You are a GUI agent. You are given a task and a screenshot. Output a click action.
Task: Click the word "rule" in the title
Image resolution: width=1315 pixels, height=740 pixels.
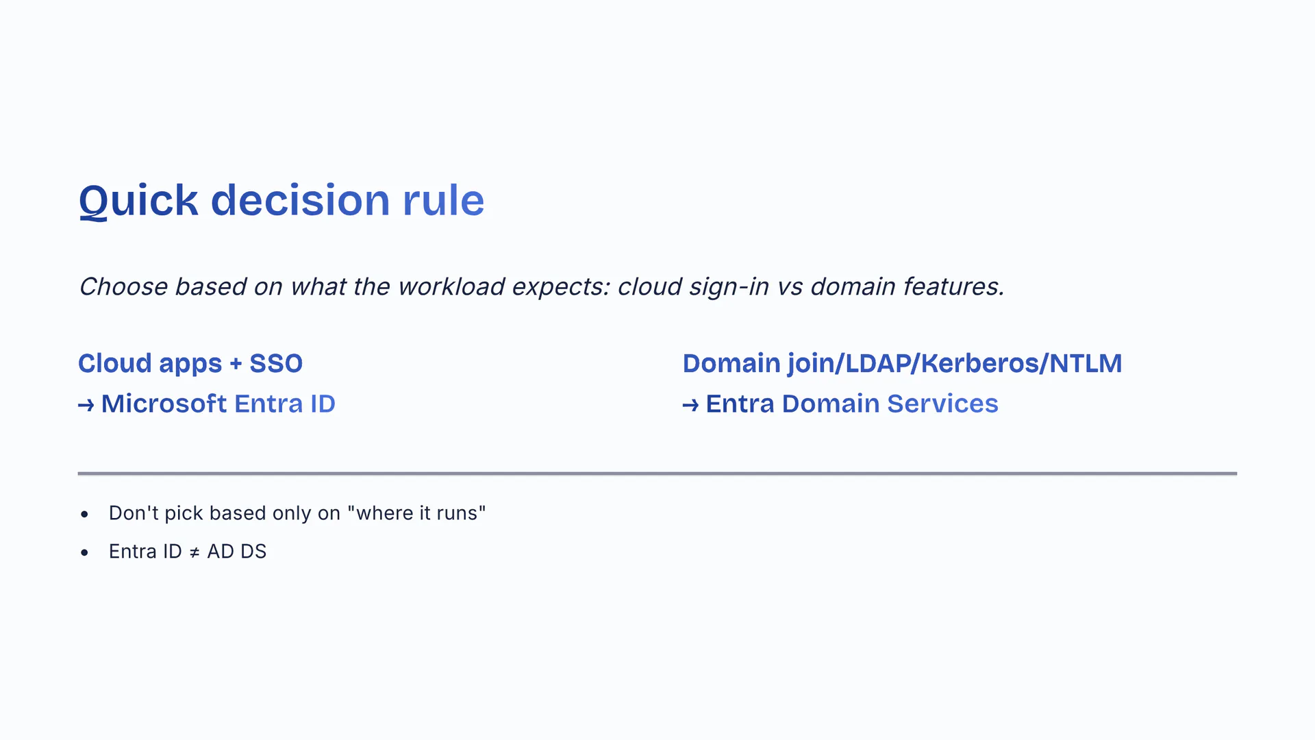[443, 200]
